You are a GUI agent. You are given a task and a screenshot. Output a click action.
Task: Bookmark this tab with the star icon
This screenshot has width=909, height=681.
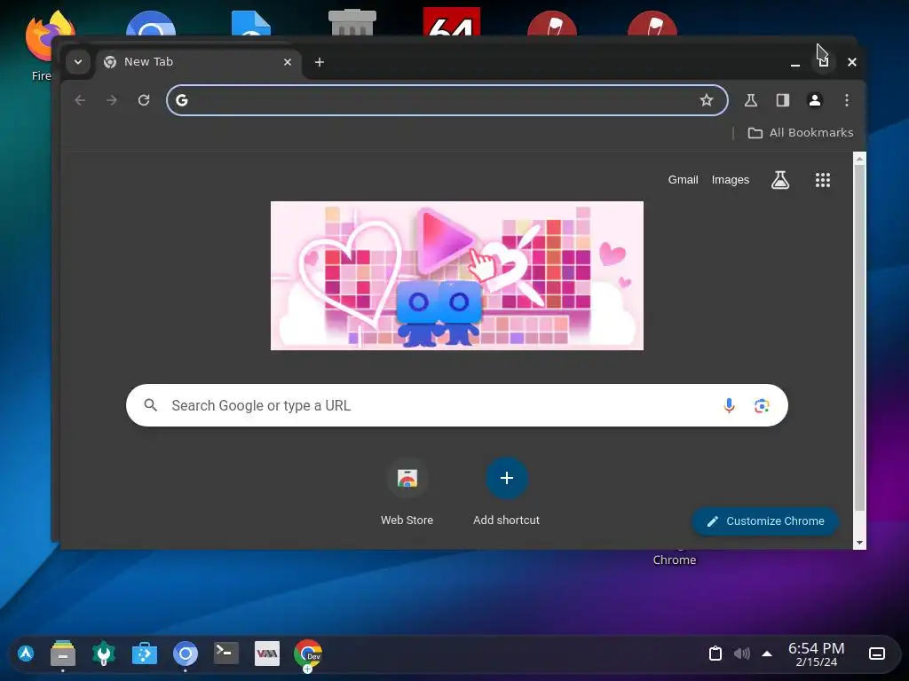[x=706, y=100]
